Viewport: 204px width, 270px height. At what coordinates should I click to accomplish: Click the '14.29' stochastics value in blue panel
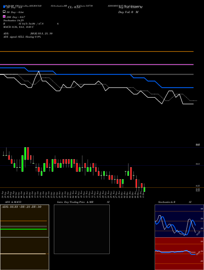coord(198,234)
